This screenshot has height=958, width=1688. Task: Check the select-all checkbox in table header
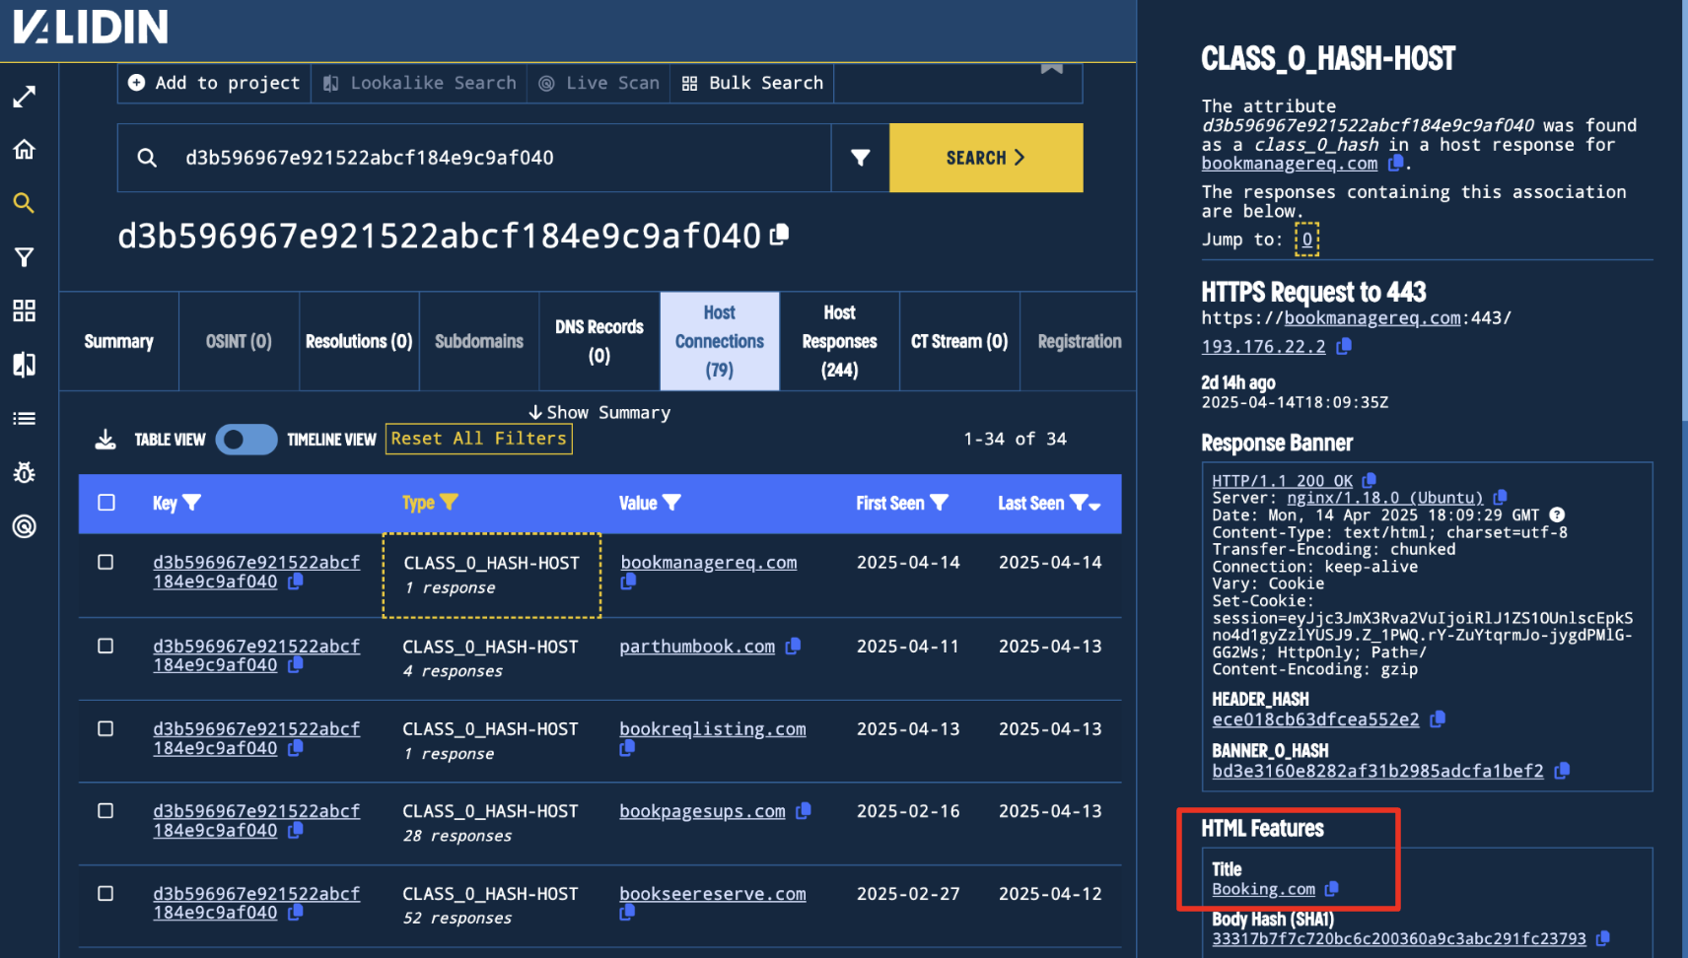pos(106,503)
